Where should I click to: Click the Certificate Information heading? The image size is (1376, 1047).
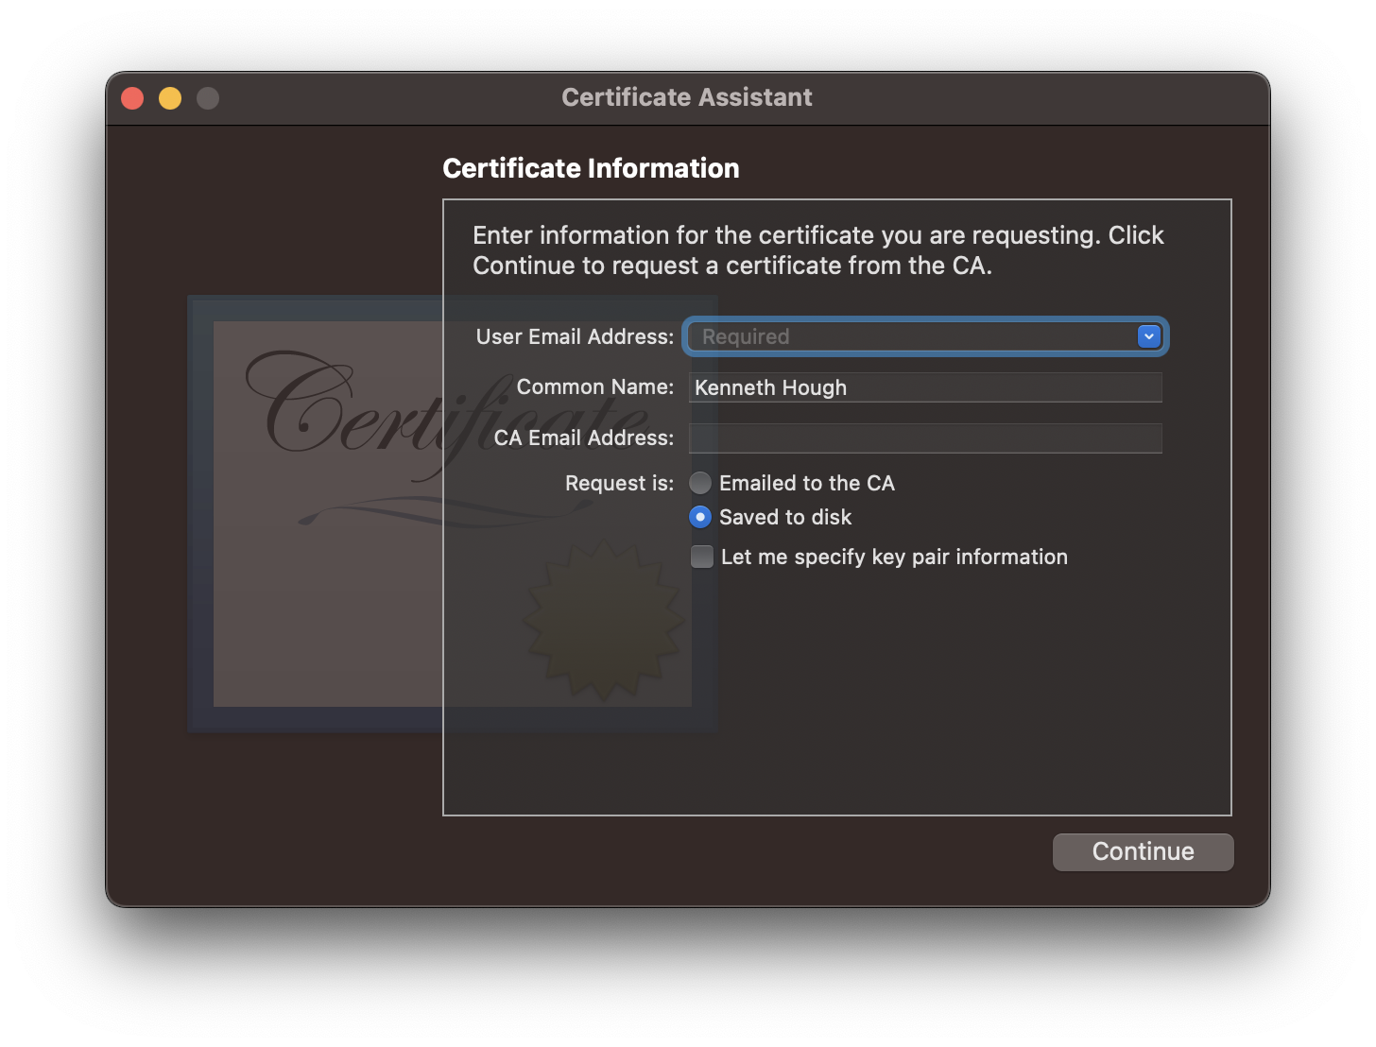pyautogui.click(x=591, y=168)
